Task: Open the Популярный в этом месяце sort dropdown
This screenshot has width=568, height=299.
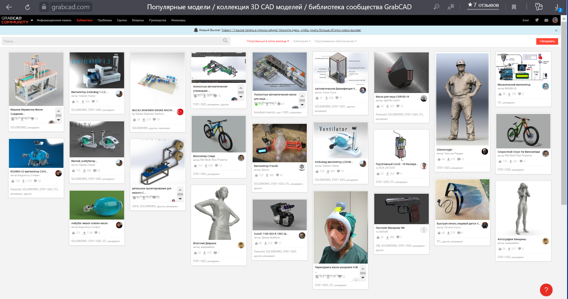Action: [268, 41]
